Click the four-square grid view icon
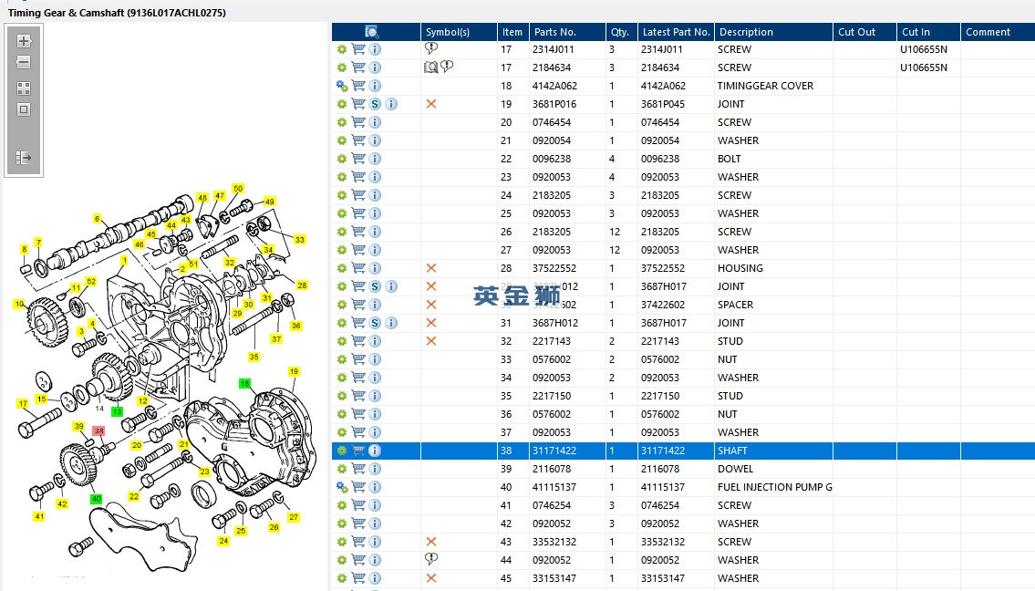Viewport: 1035px width, 591px height. 24,88
